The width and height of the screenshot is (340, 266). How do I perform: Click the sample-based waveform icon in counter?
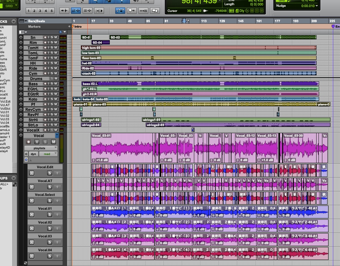coord(205,11)
